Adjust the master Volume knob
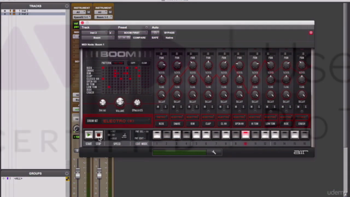This screenshot has width=350, height=197. pyautogui.click(x=120, y=102)
